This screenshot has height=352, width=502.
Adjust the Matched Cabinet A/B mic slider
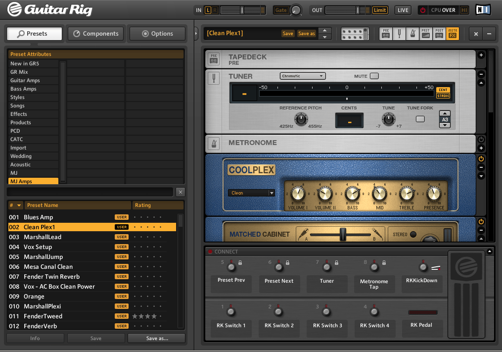[343, 234]
